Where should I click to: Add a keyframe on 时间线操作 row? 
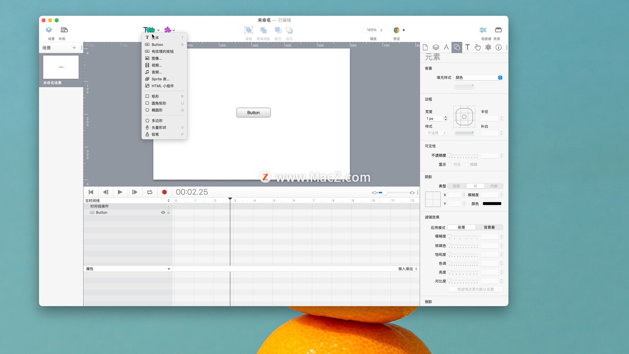tap(168, 206)
